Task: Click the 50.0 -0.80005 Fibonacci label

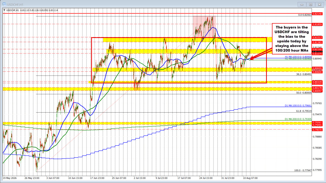Action: pos(304,92)
